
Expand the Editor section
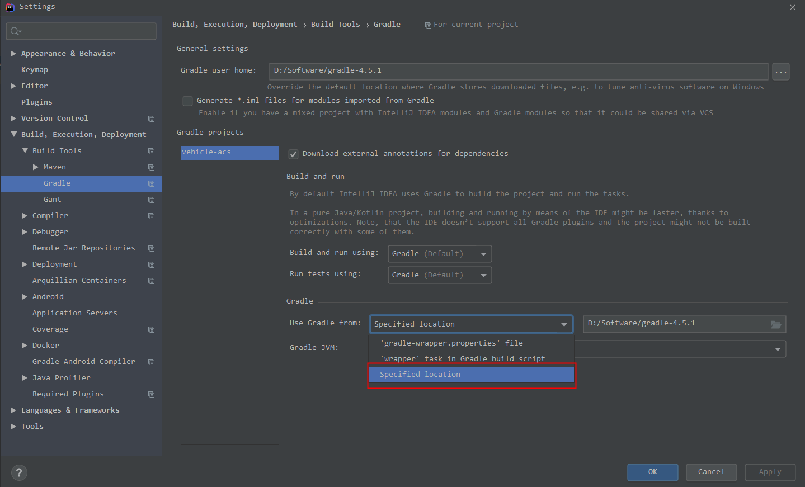click(x=13, y=86)
